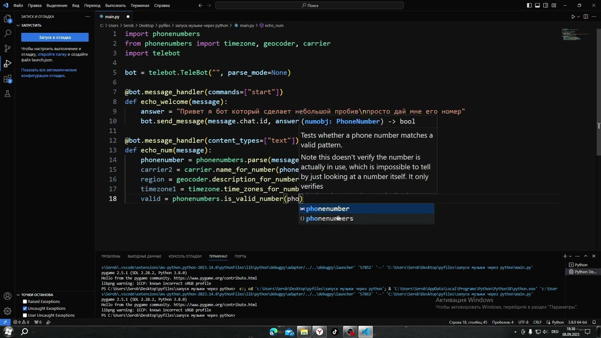Click the Run Python file play icon
Image resolution: width=601 pixels, height=338 pixels.
(573, 16)
